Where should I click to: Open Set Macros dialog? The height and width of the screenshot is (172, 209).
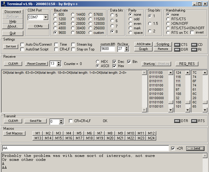coord(14,133)
